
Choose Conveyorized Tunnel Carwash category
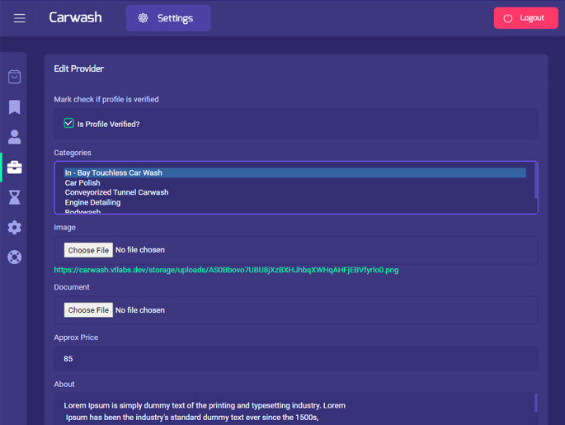click(x=116, y=192)
